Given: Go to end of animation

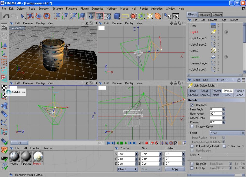Looking at the screenshot, I should point(135,143).
